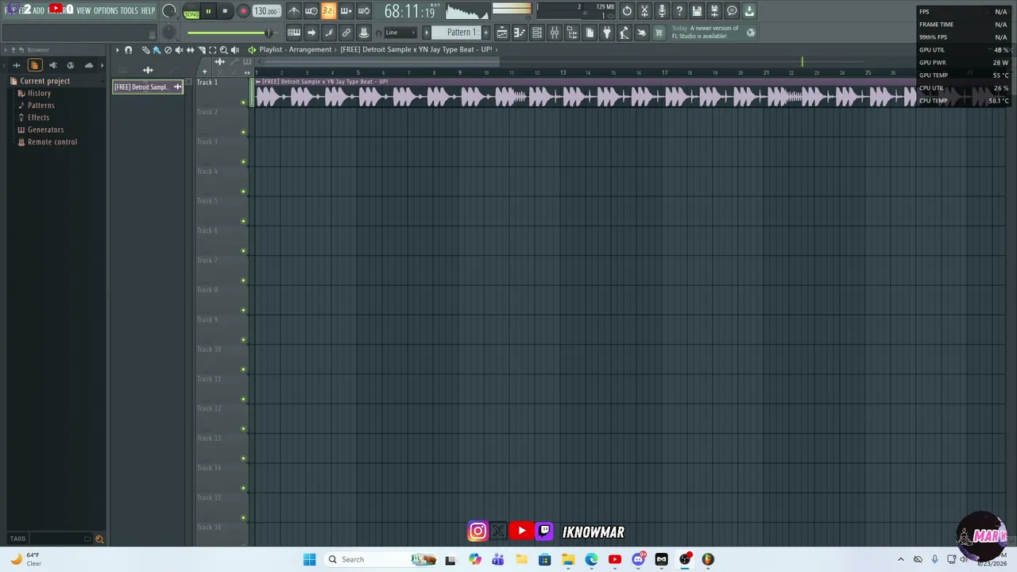Screen dimensions: 1017x572
Task: Mute Track 2 using its green dot
Action: click(x=244, y=132)
